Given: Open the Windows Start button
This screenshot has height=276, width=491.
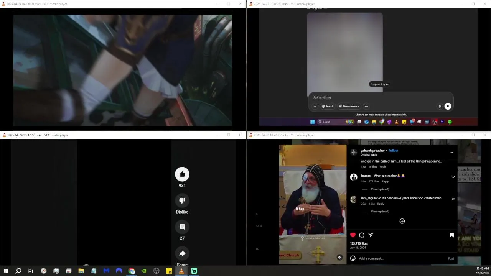Looking at the screenshot, I should [6, 271].
